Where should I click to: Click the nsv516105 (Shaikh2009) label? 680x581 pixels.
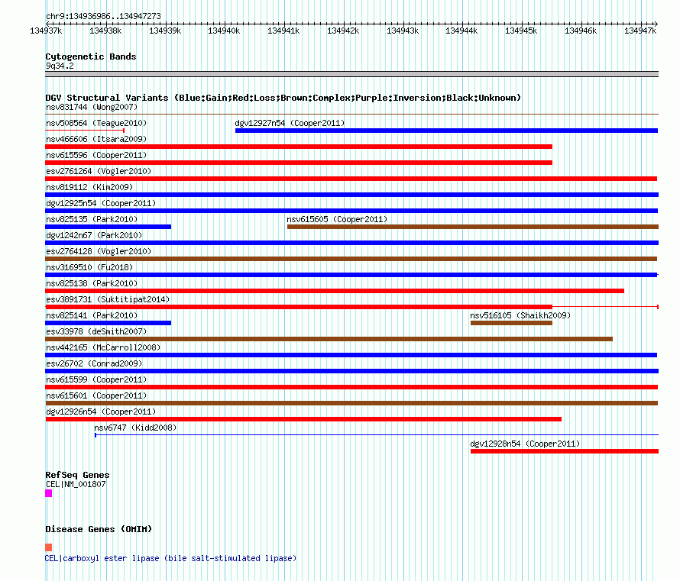point(520,315)
